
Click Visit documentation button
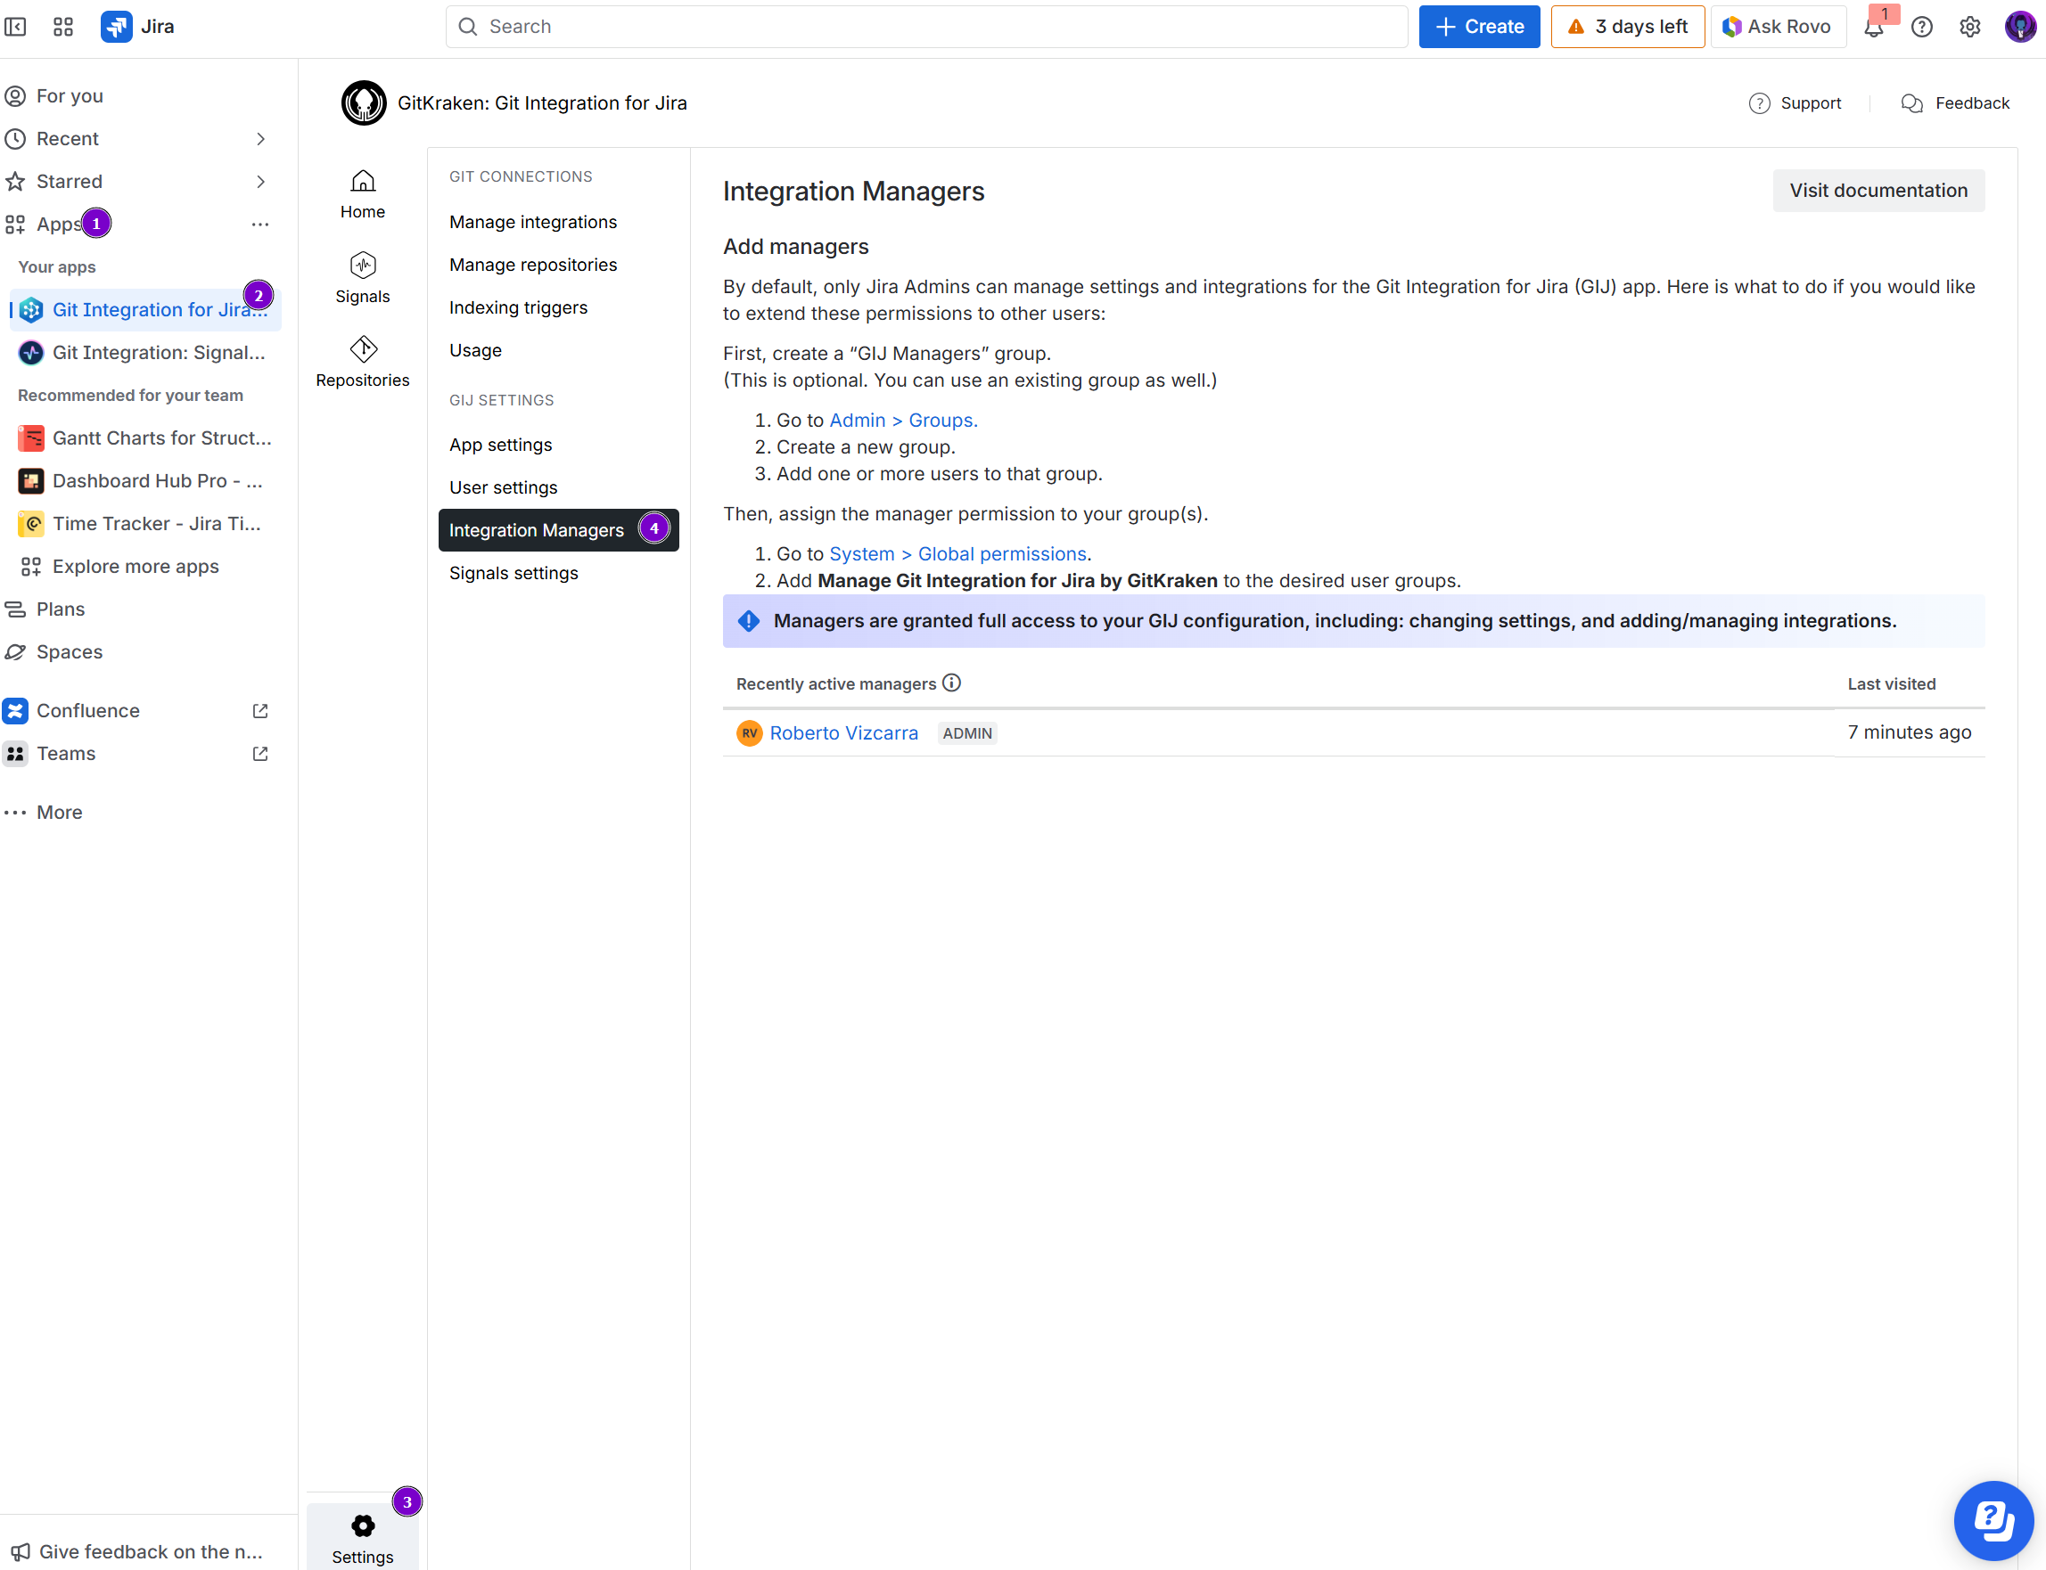coord(1878,191)
